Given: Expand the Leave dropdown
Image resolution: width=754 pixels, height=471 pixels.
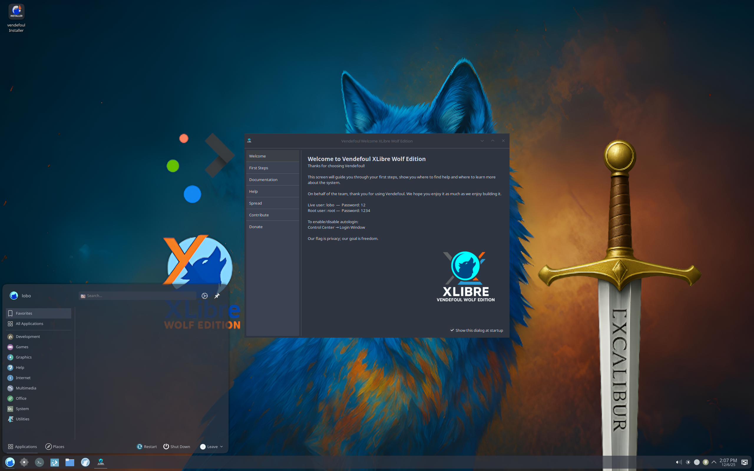Looking at the screenshot, I should pyautogui.click(x=211, y=446).
